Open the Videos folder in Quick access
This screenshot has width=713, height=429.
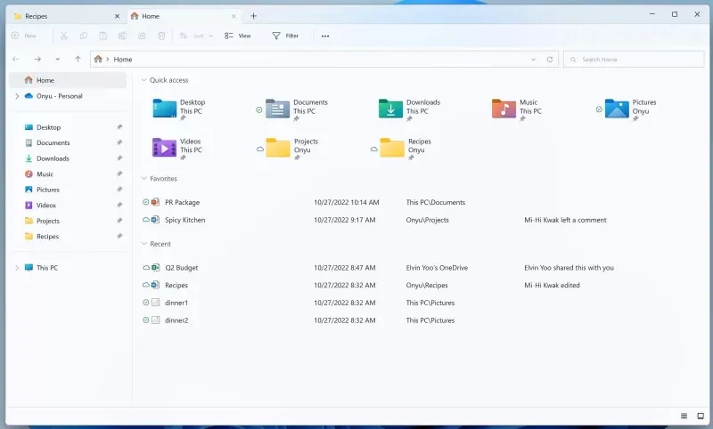164,147
